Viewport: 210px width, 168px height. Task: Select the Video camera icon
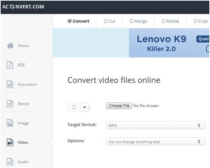coord(10,142)
